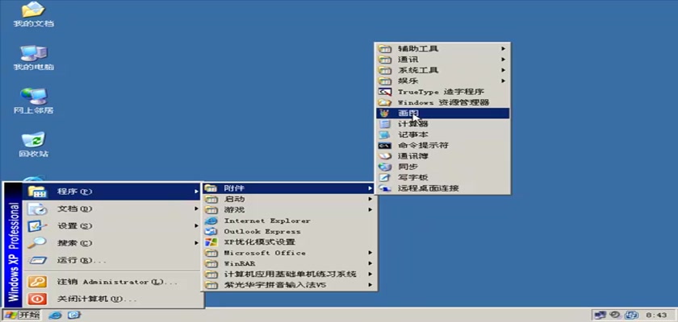Open 程序(P) in Start menu

click(112, 192)
